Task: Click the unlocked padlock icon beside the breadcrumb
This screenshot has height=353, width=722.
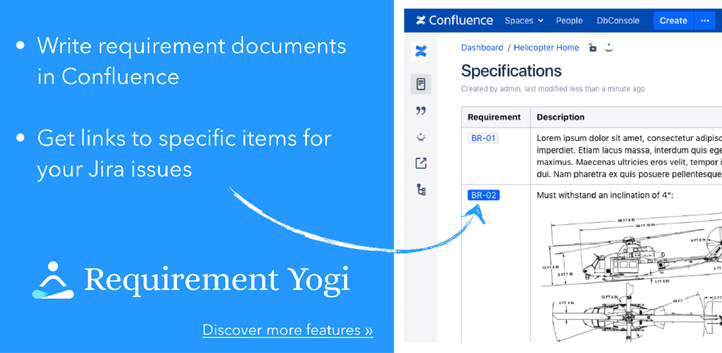Action: (x=593, y=48)
